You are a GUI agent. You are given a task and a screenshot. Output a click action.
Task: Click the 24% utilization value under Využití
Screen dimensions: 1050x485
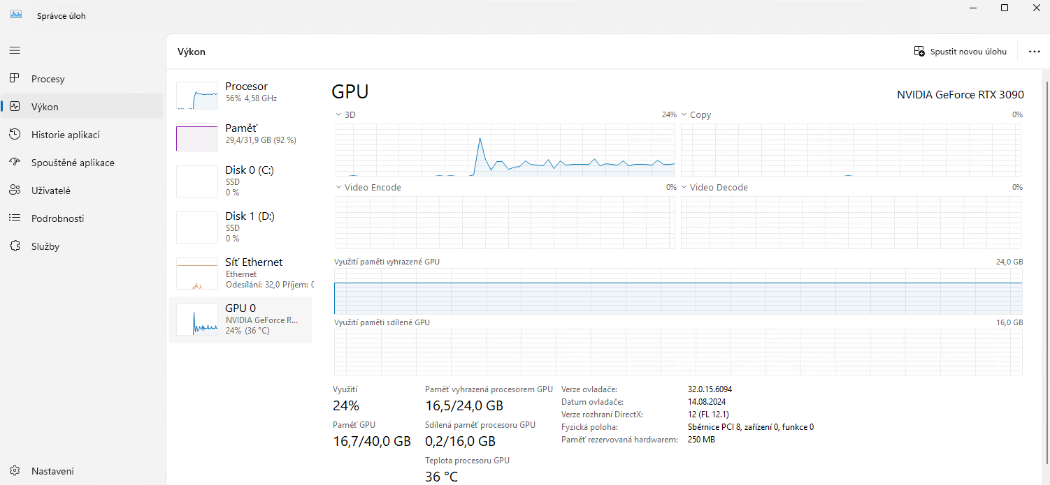(x=346, y=405)
